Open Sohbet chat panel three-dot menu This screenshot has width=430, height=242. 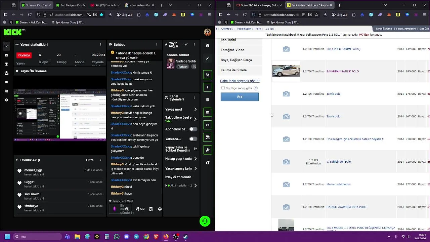pos(157,44)
